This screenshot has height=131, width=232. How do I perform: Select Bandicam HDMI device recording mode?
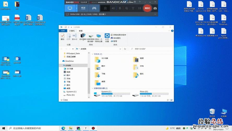click(x=83, y=8)
